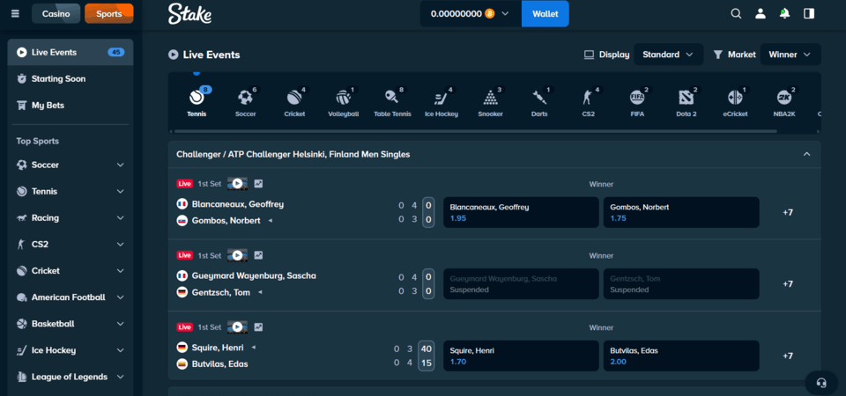Screen dimensions: 846x396
Task: Collapse the ATP Challenger Helsinki section
Action: [x=806, y=154]
